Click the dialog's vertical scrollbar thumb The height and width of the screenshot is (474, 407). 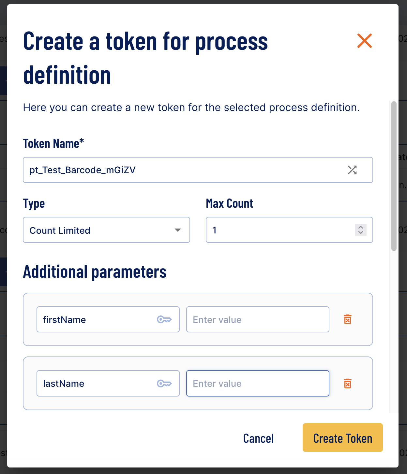click(x=394, y=176)
